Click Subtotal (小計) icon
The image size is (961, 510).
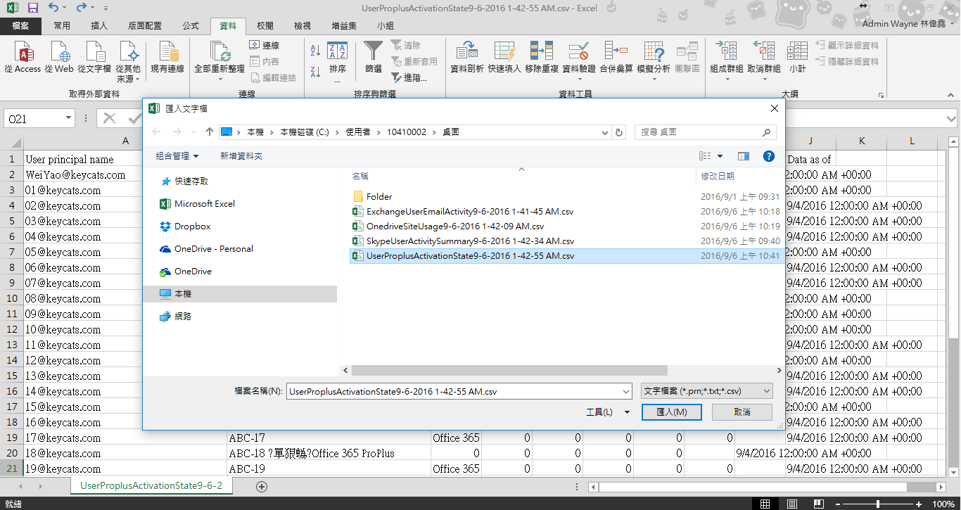click(797, 58)
